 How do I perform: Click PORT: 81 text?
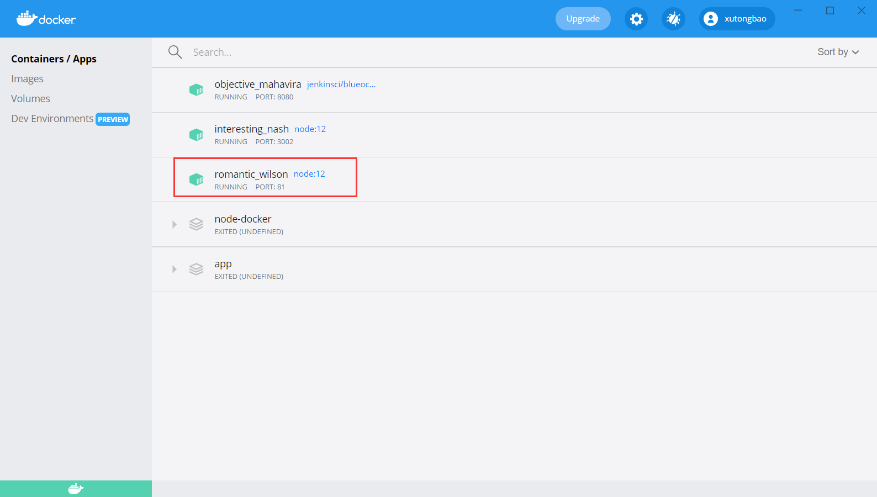coord(270,187)
